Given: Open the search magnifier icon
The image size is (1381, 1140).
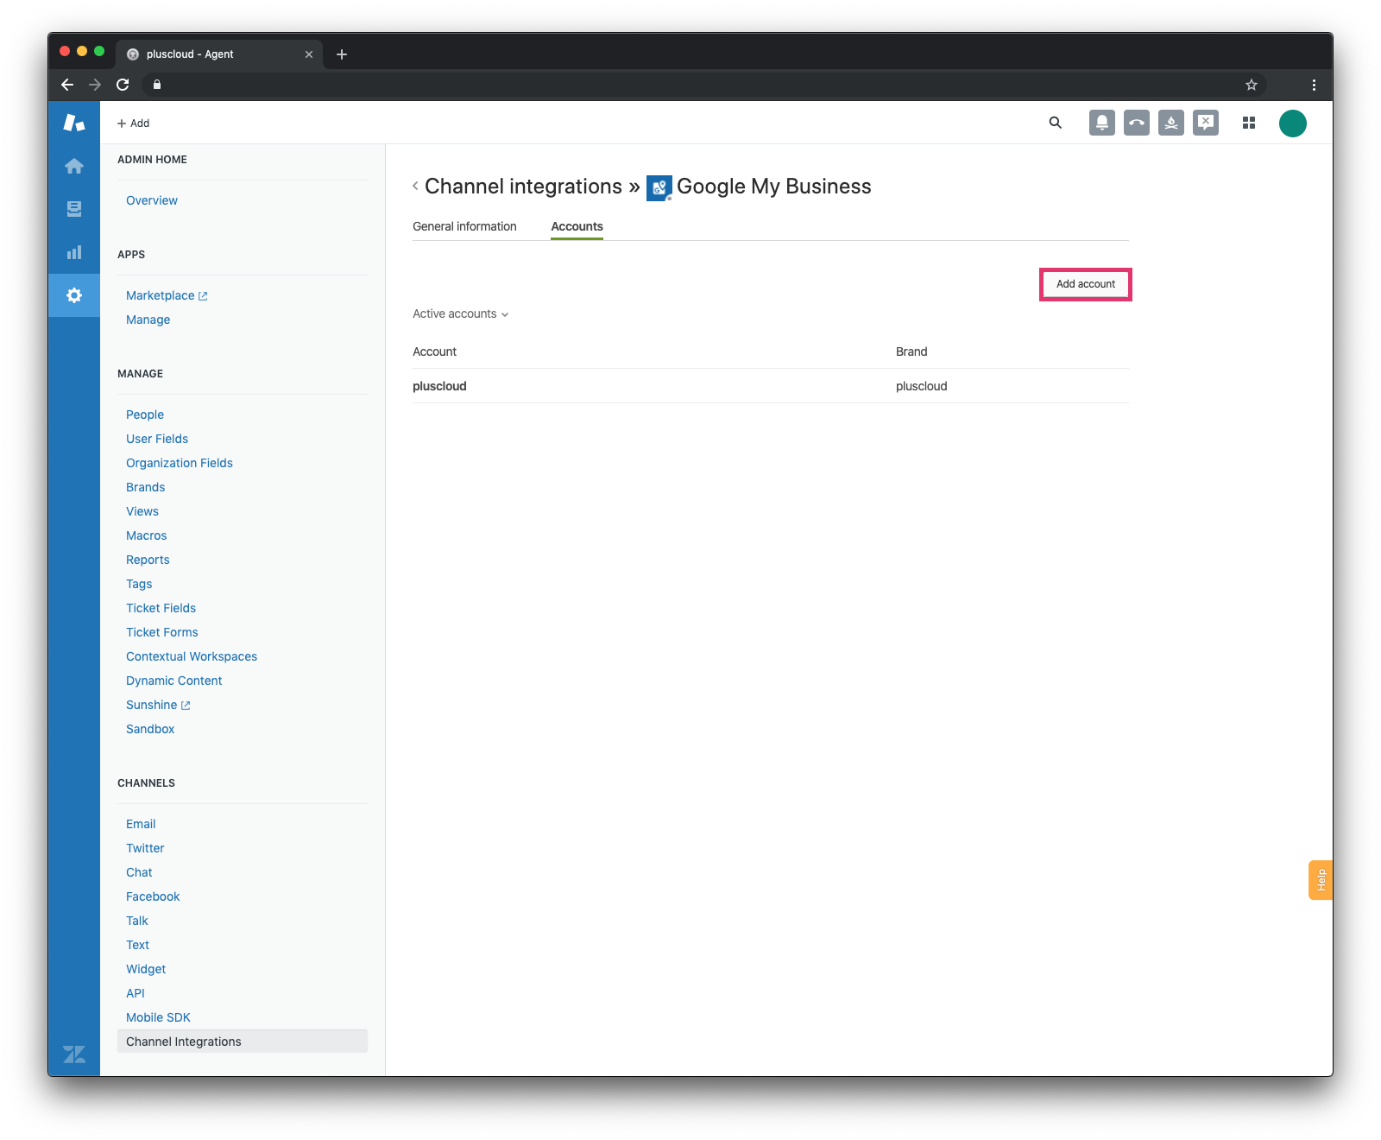Looking at the screenshot, I should (1056, 123).
